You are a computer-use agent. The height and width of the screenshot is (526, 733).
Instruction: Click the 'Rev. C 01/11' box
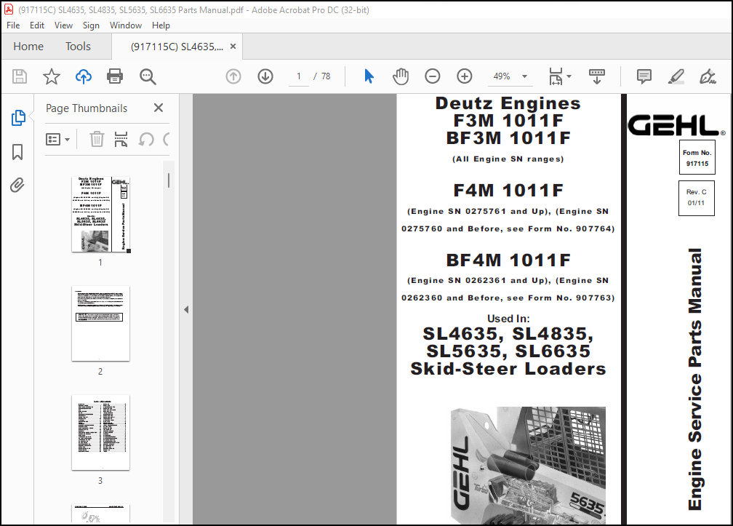[x=697, y=198]
